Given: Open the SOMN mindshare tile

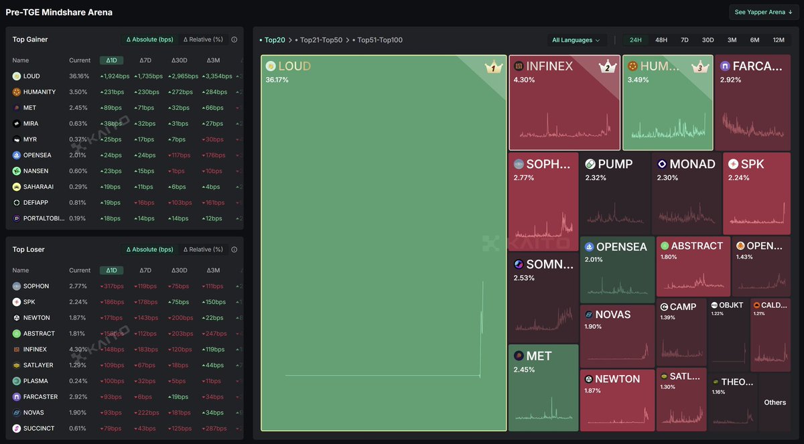Looking at the screenshot, I should pos(543,299).
